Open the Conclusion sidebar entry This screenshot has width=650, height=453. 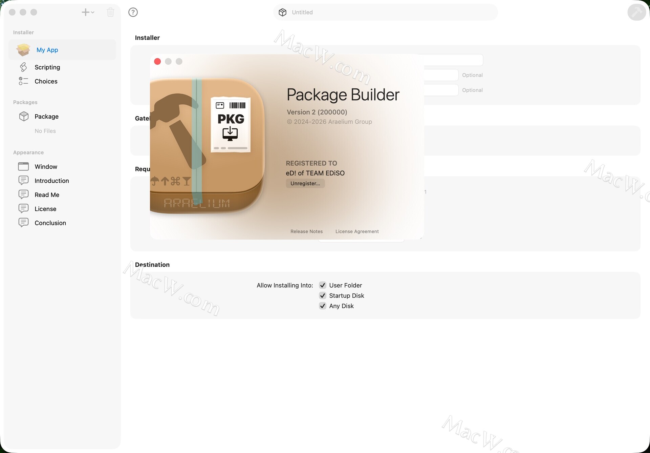(50, 223)
